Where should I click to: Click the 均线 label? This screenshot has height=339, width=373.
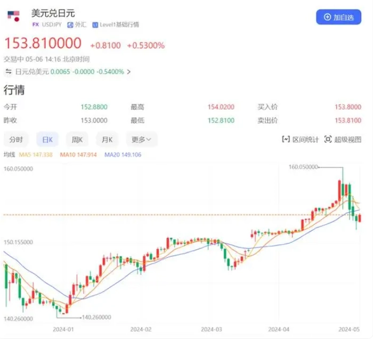click(9, 155)
